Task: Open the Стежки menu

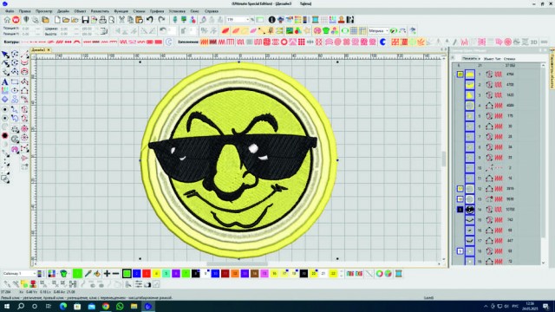Action: click(139, 11)
